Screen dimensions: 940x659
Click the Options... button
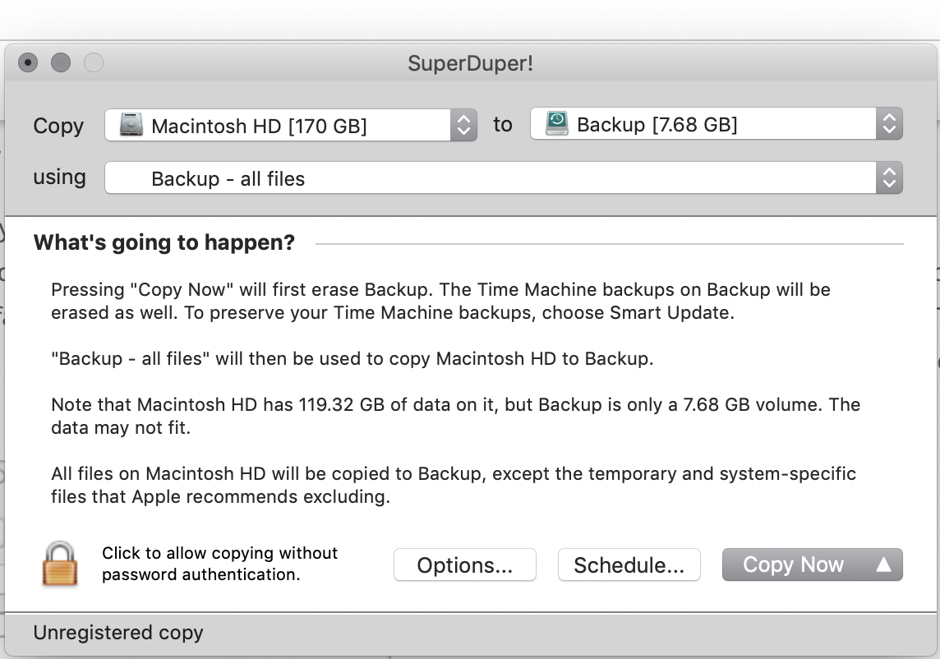coord(464,565)
